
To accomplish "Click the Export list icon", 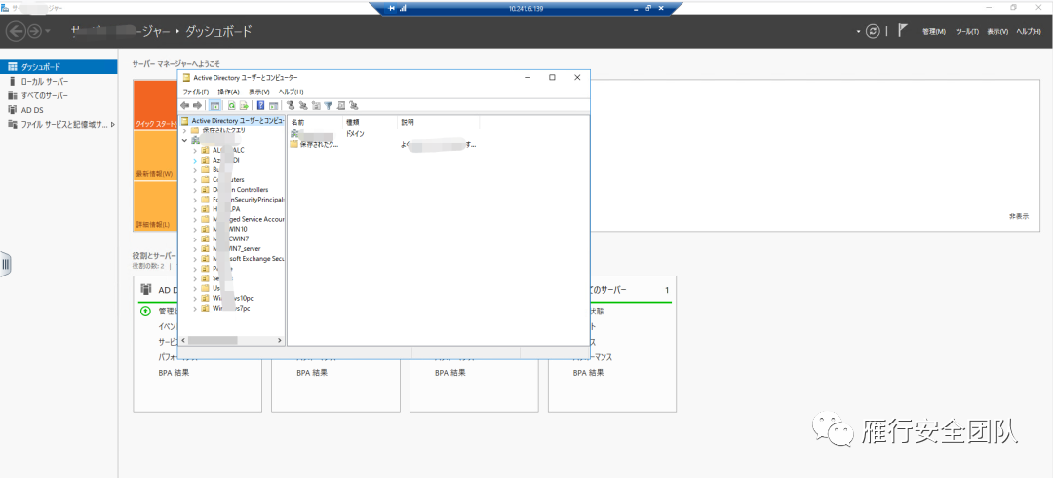I will (x=245, y=105).
